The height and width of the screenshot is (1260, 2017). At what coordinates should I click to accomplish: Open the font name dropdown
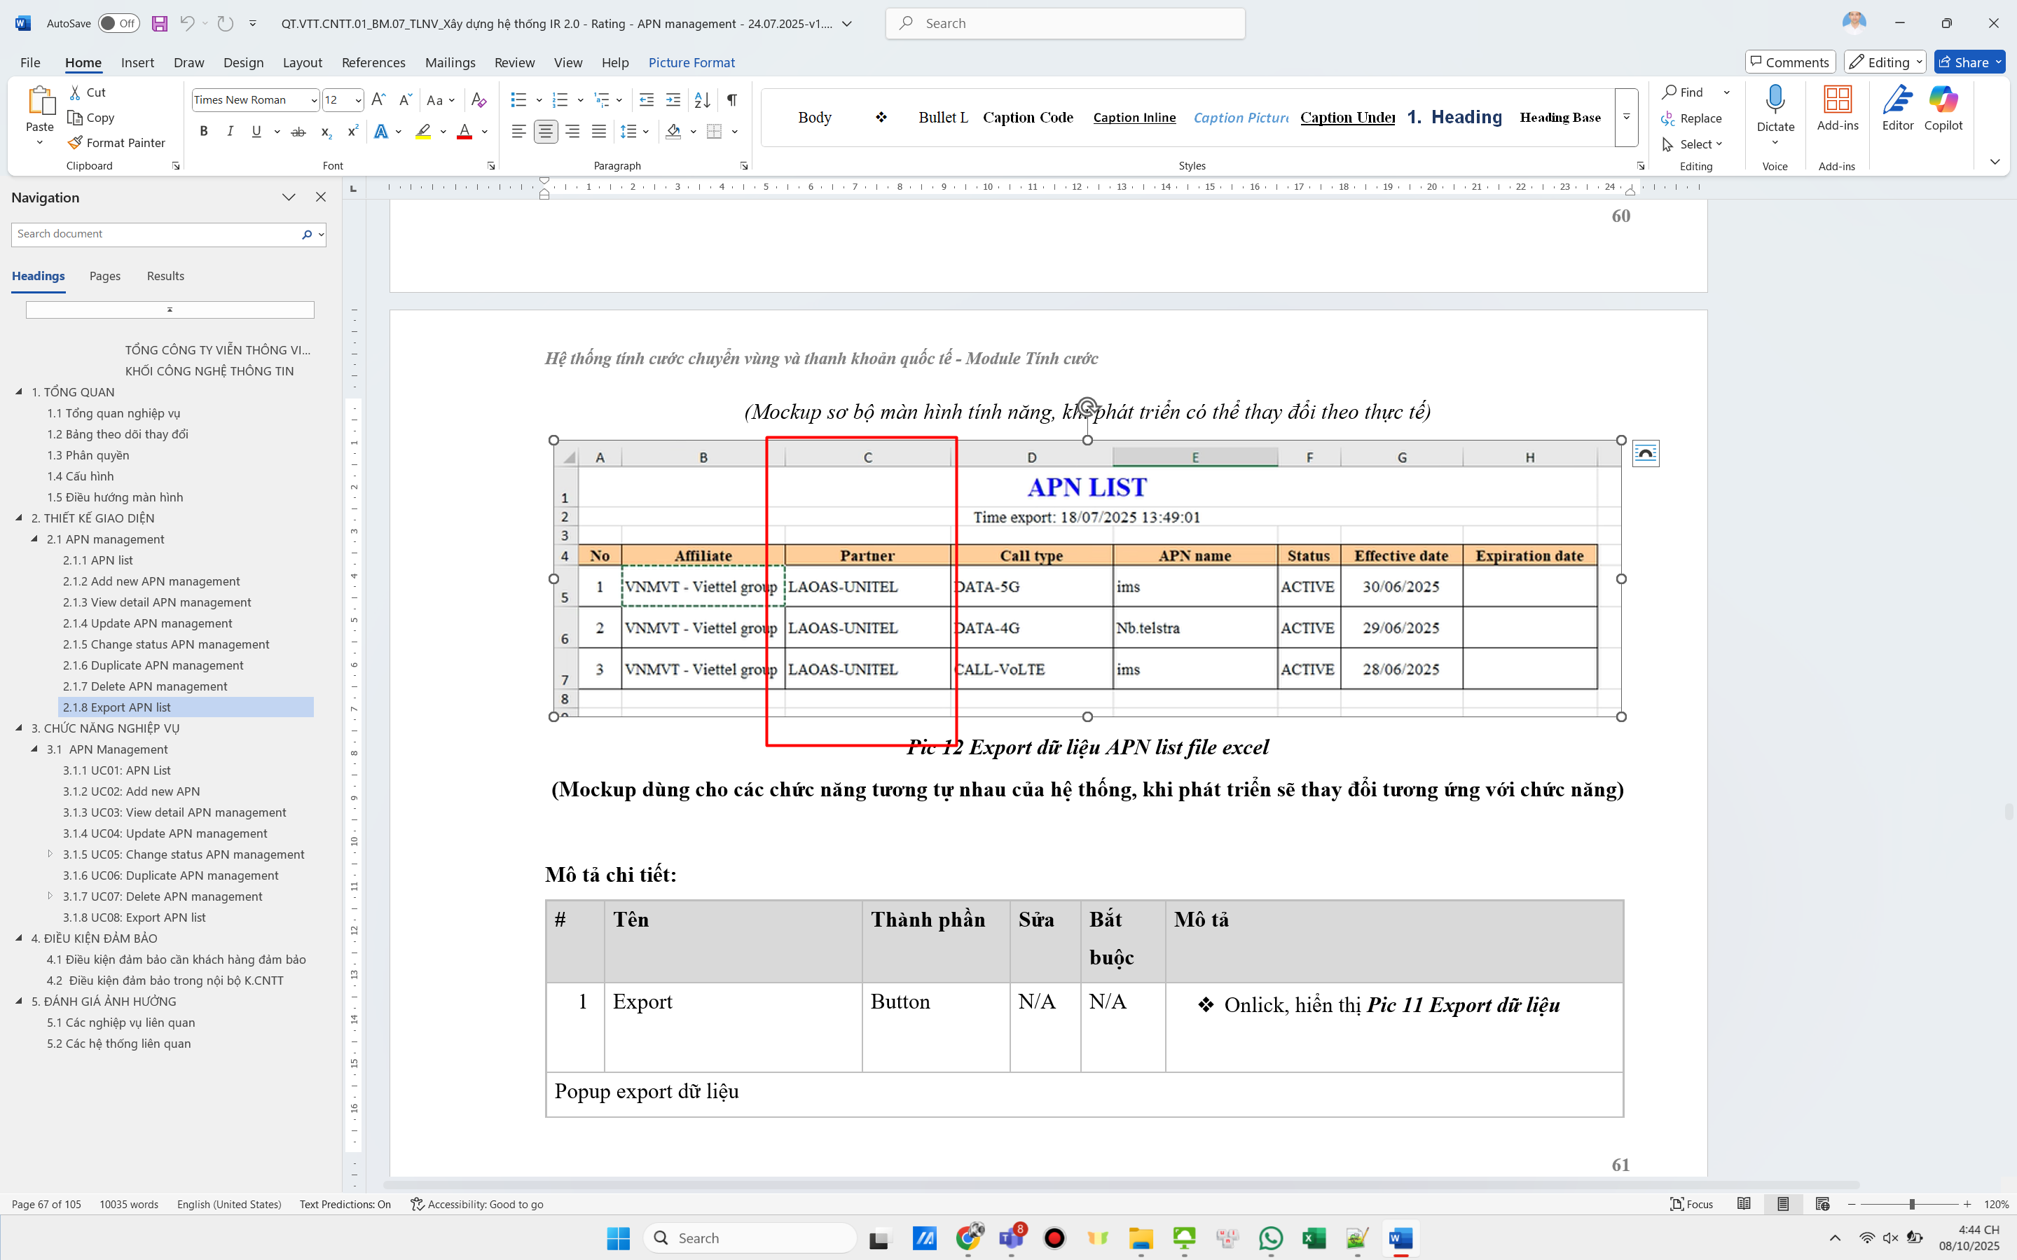tap(315, 100)
